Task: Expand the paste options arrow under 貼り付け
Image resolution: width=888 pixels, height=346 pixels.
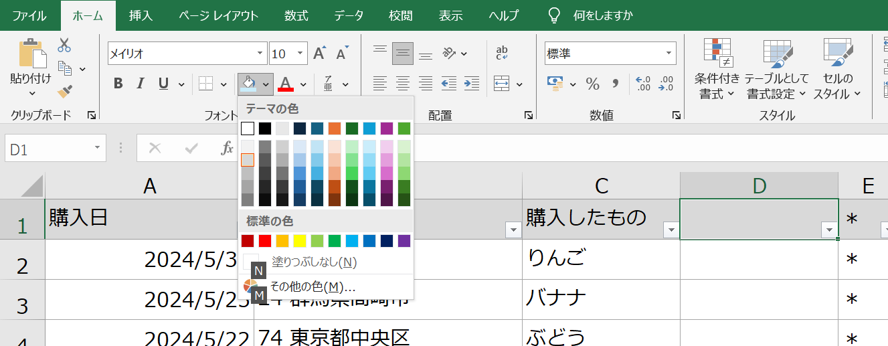Action: [x=31, y=93]
